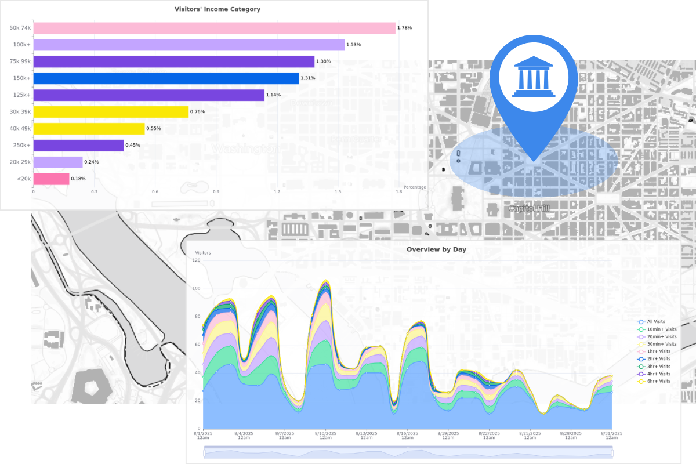Toggle the All Visits legend series
696x464 pixels.
pyautogui.click(x=640, y=321)
